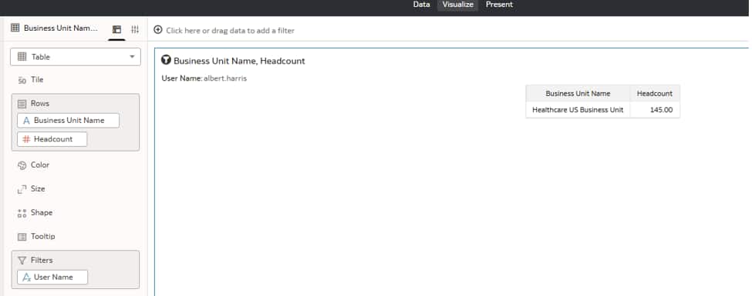The width and height of the screenshot is (752, 296).
Task: Switch to the Data tab
Action: pos(422,5)
